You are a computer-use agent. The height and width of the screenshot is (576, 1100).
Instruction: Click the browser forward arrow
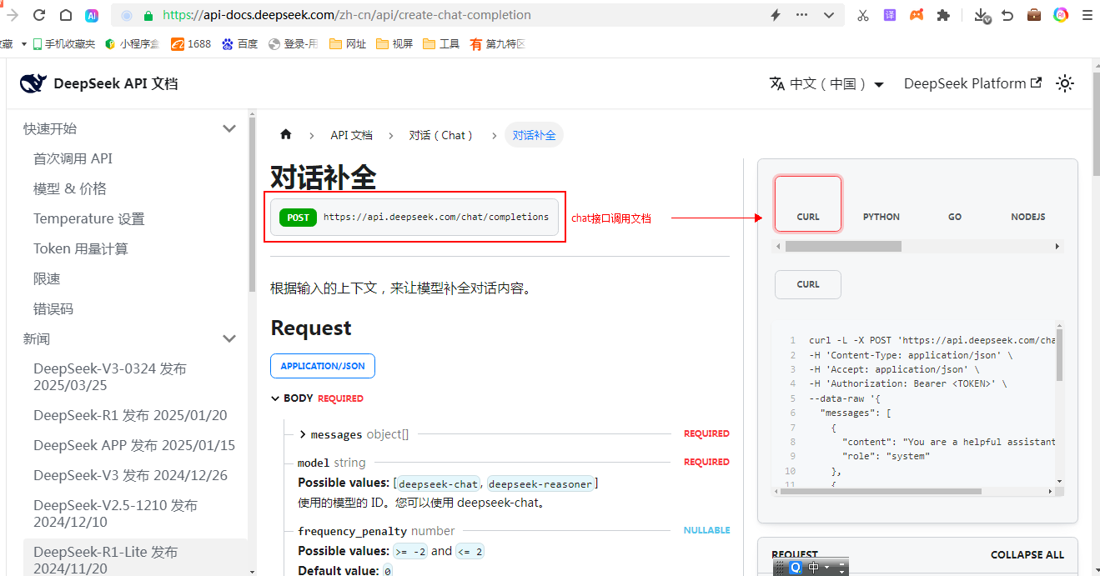point(12,15)
